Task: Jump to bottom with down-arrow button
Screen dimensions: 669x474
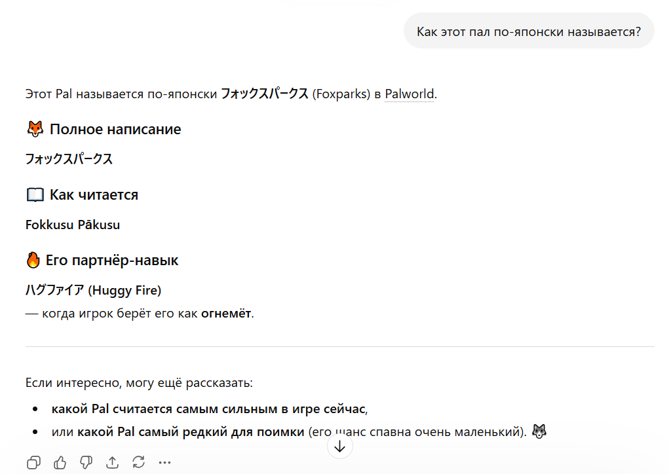Action: point(339,447)
